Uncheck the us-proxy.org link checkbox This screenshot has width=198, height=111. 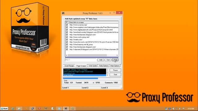coord(67,25)
